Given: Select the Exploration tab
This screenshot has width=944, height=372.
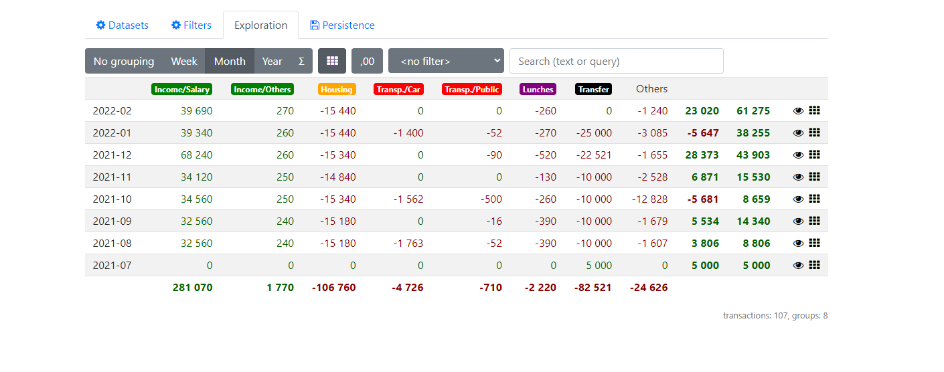Looking at the screenshot, I should 260,25.
